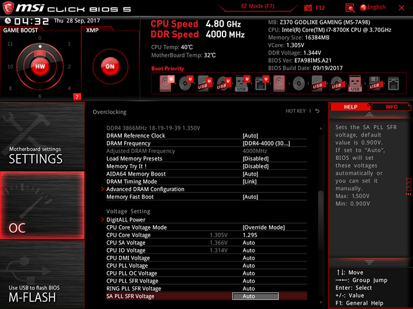The width and height of the screenshot is (413, 309).
Task: Edit CPU Core Voltage value 1.295
Action: [x=250, y=235]
